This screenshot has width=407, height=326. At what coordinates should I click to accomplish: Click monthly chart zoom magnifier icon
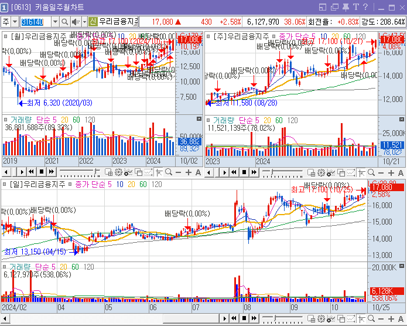(x=169, y=172)
